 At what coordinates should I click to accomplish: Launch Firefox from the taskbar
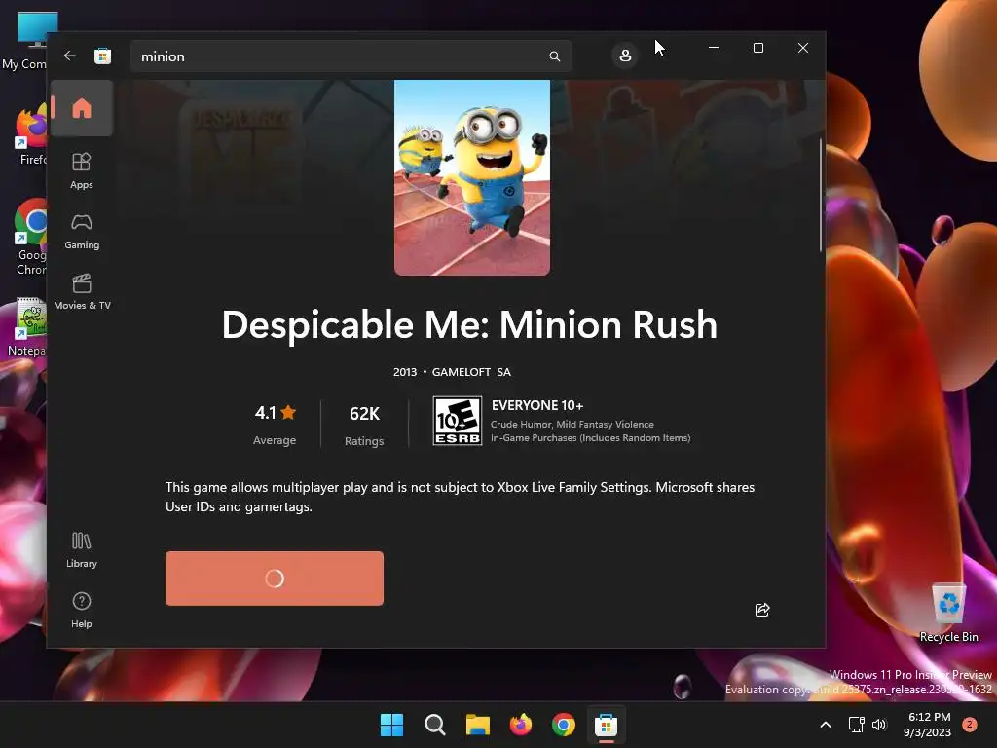coord(521,725)
